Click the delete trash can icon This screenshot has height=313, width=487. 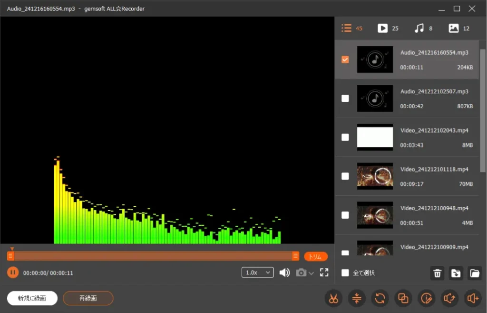(437, 273)
